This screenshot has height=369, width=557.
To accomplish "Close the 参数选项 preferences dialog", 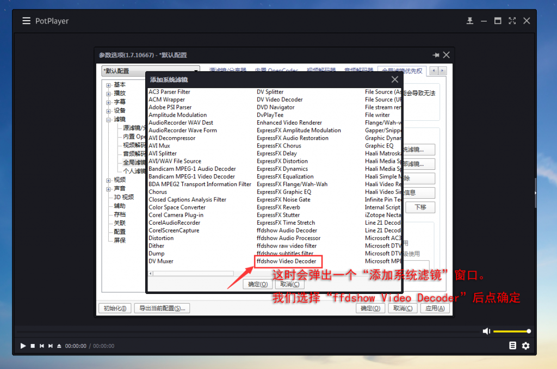I will [x=447, y=55].
